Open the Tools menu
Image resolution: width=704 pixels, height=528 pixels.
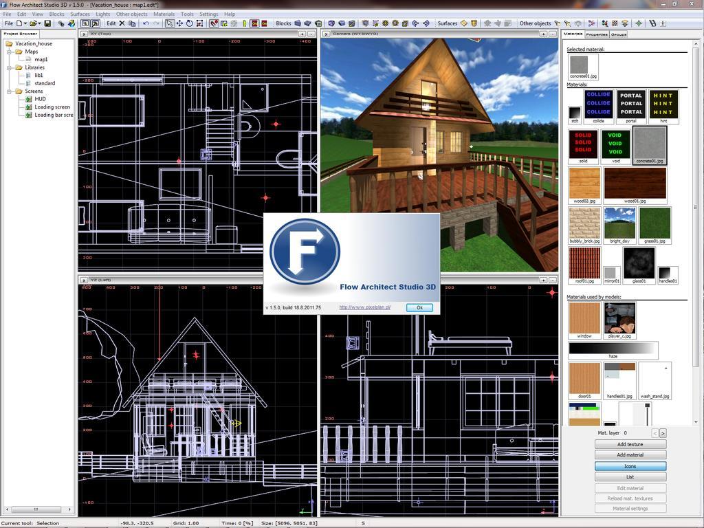[187, 14]
